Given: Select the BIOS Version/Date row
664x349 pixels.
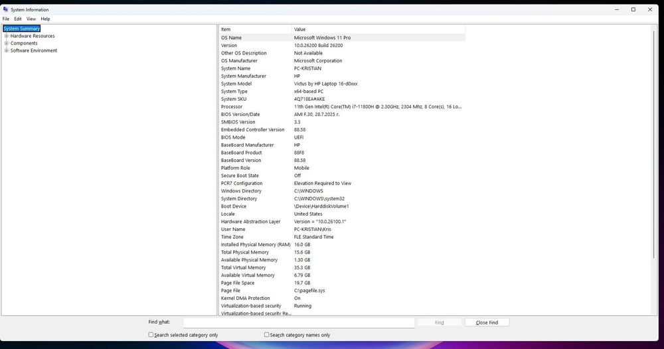Looking at the screenshot, I should click(342, 114).
